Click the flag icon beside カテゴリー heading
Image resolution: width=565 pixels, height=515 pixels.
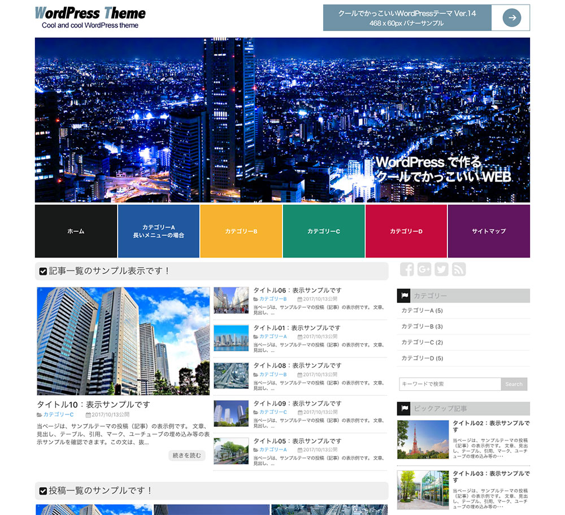404,296
